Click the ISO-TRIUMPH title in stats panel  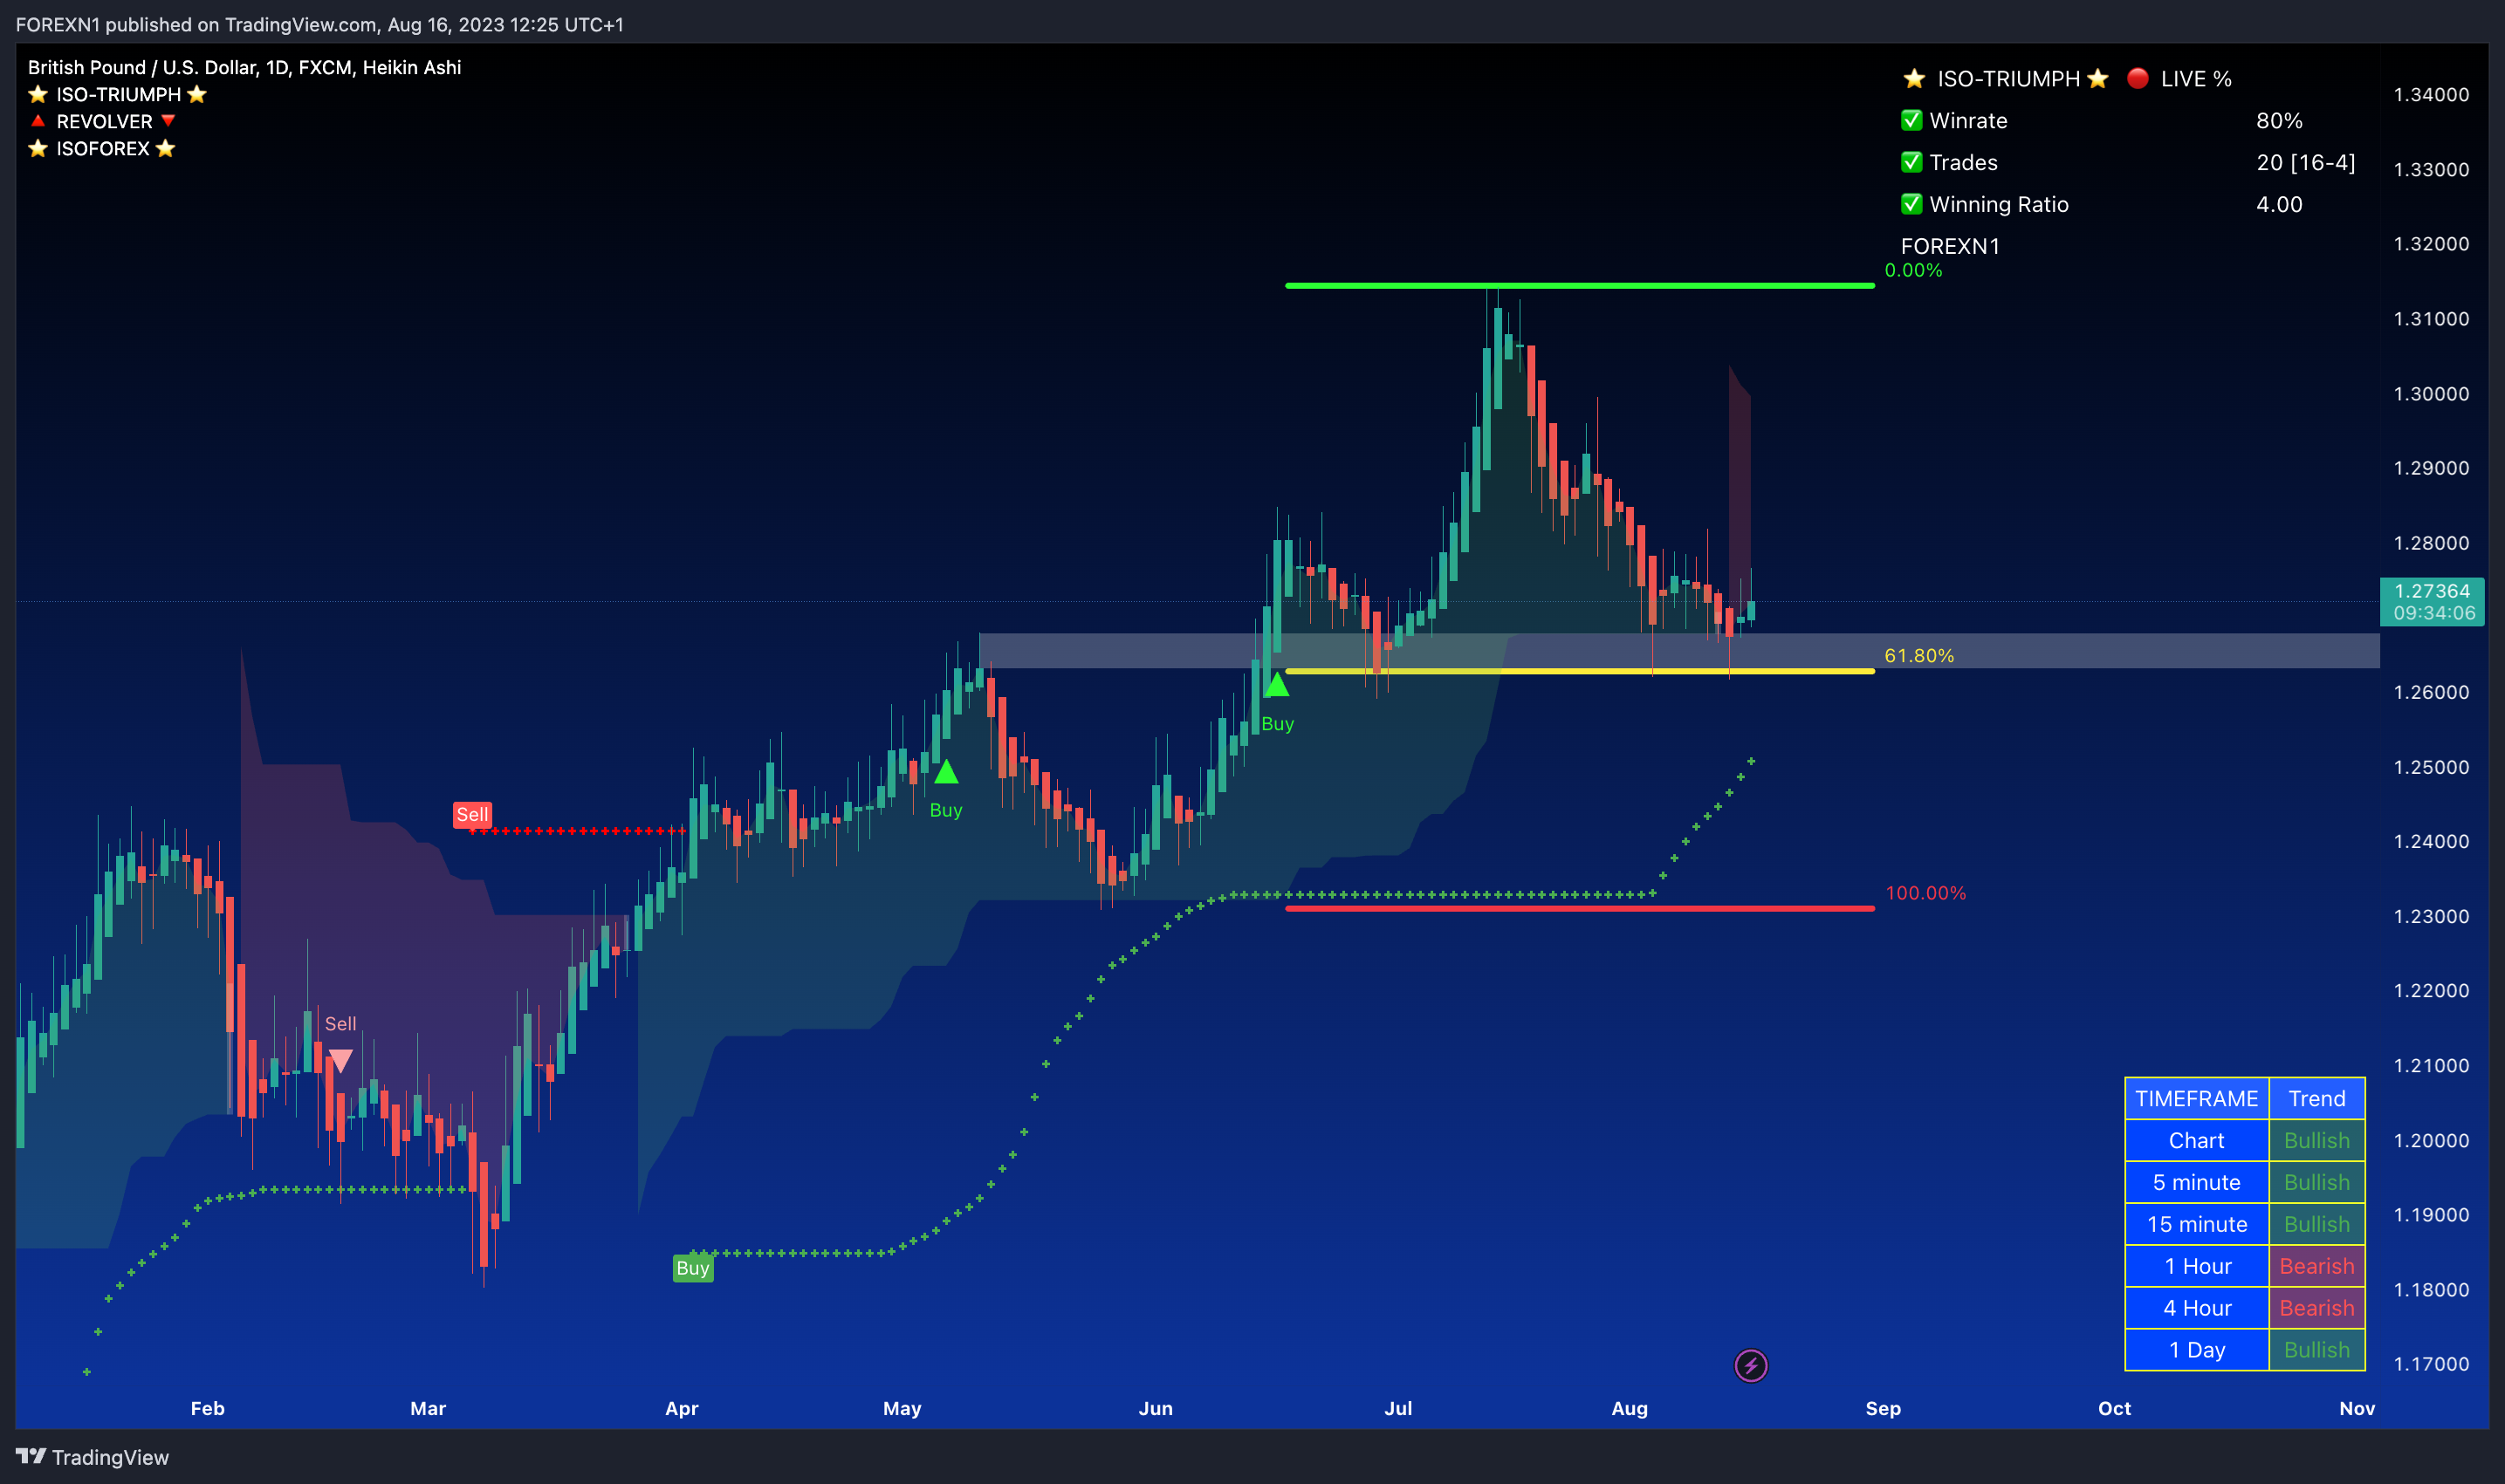(x=2006, y=78)
